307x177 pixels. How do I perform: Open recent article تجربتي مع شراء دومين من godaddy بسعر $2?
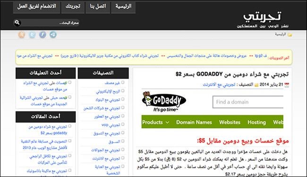click(x=48, y=130)
